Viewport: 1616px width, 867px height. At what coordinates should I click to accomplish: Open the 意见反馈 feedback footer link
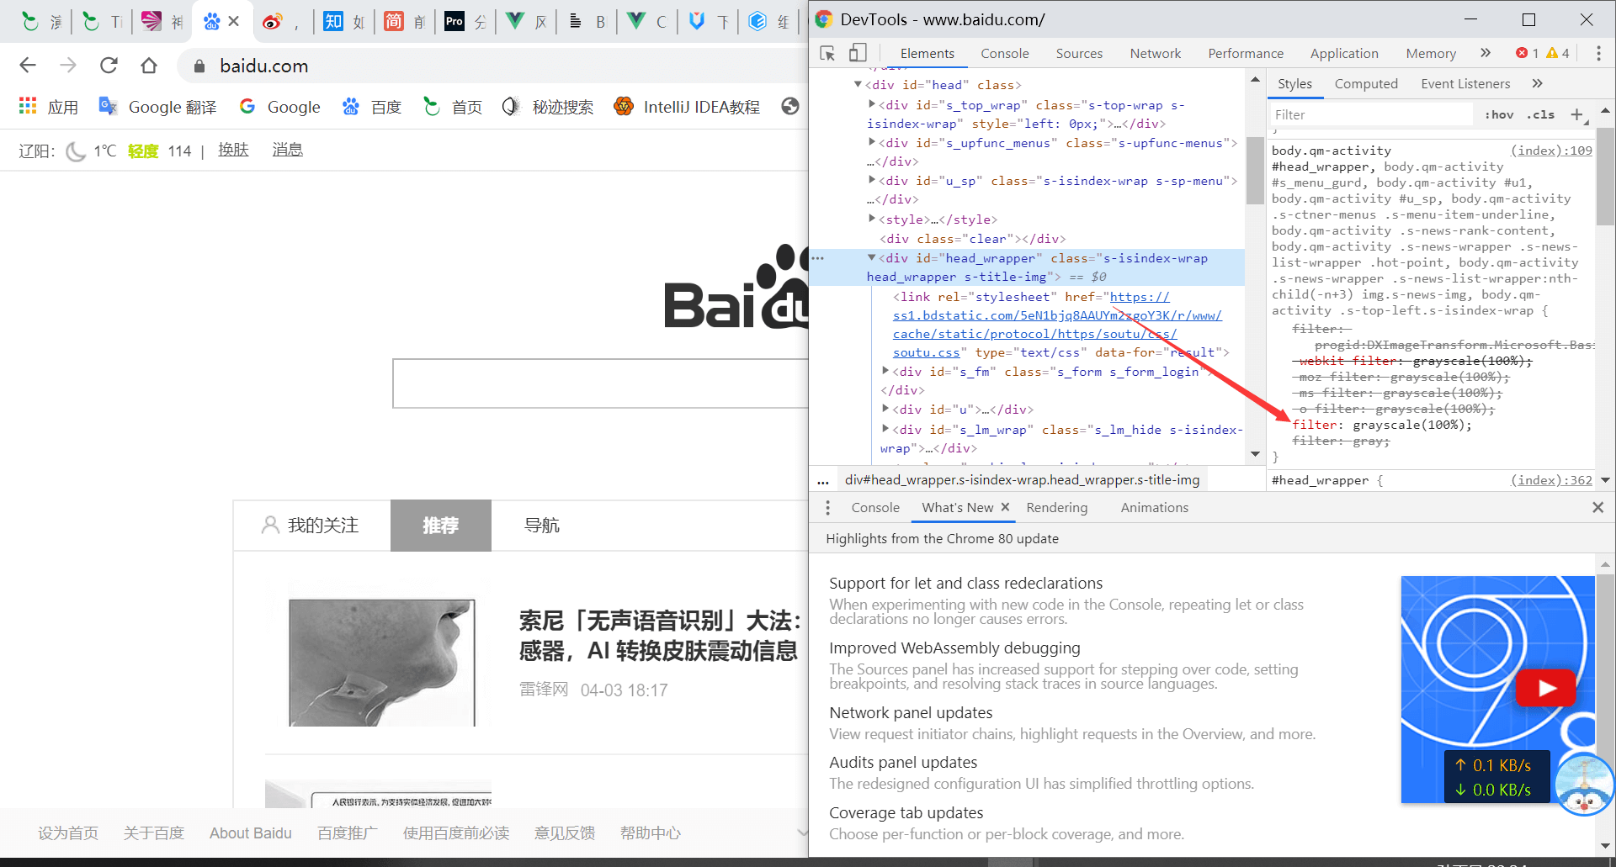click(x=565, y=833)
